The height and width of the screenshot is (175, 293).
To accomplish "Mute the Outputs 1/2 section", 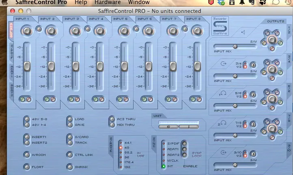I will (272, 49).
